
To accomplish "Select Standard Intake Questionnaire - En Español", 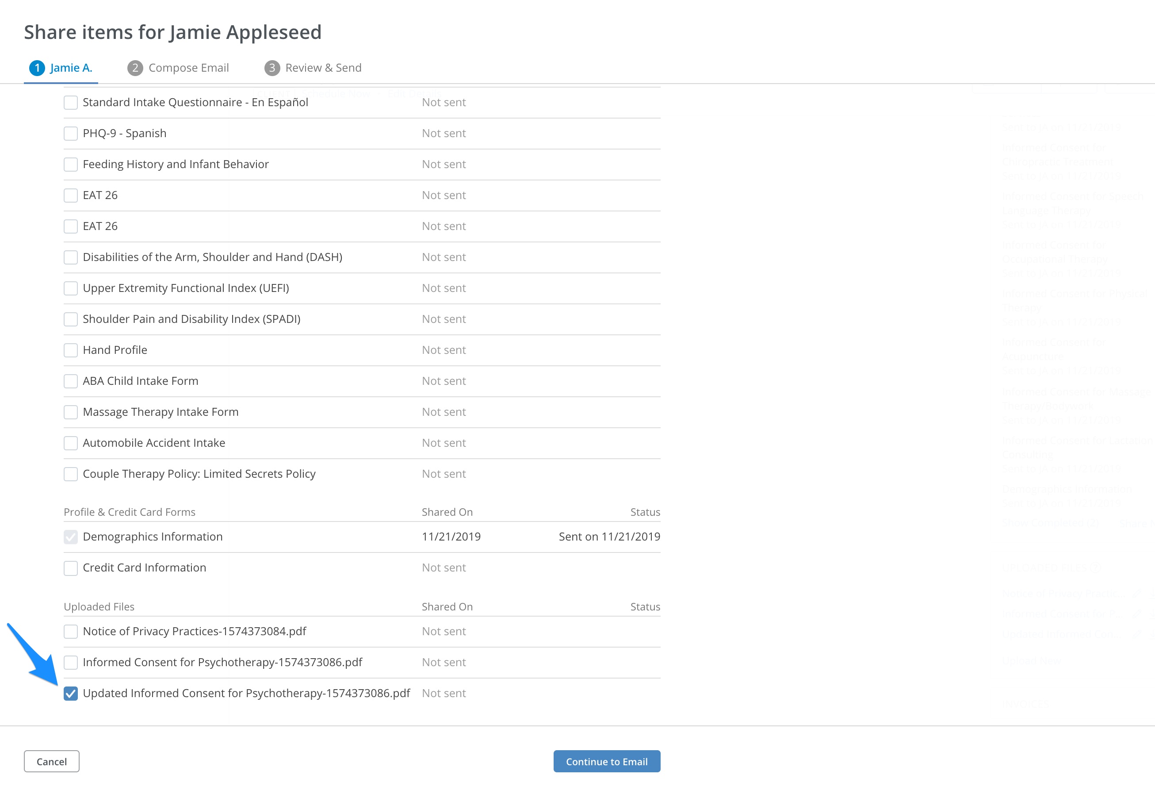I will (x=71, y=103).
